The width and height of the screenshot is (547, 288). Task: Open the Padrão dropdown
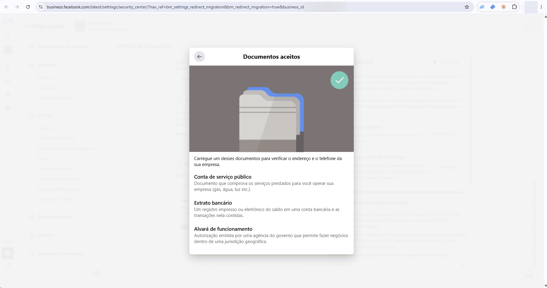tap(398, 265)
